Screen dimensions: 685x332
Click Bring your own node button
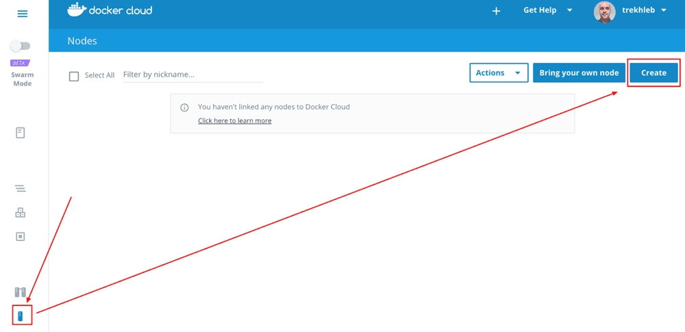(x=579, y=73)
